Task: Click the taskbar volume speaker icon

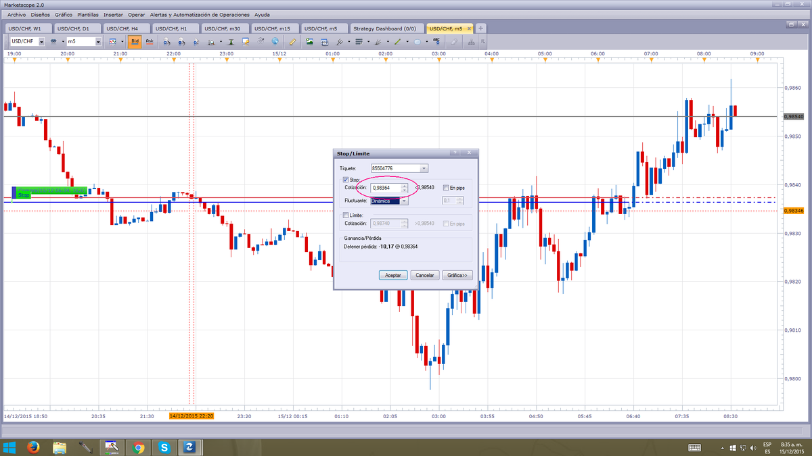Action: (754, 447)
